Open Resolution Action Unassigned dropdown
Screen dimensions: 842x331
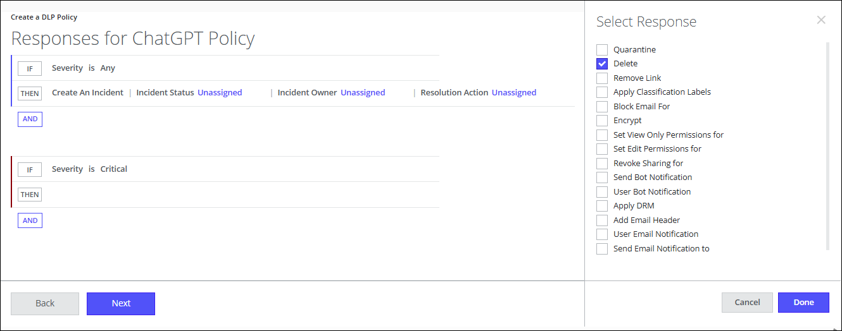point(514,93)
